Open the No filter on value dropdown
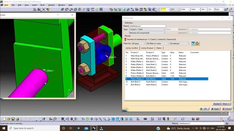 coord(158,44)
